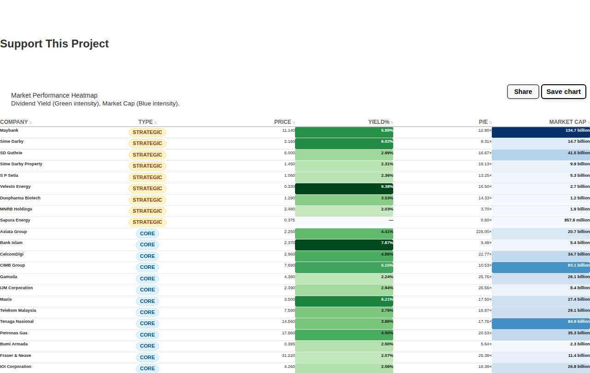
Task: Sort by the MARKET CAP column header
Action: pos(569,122)
